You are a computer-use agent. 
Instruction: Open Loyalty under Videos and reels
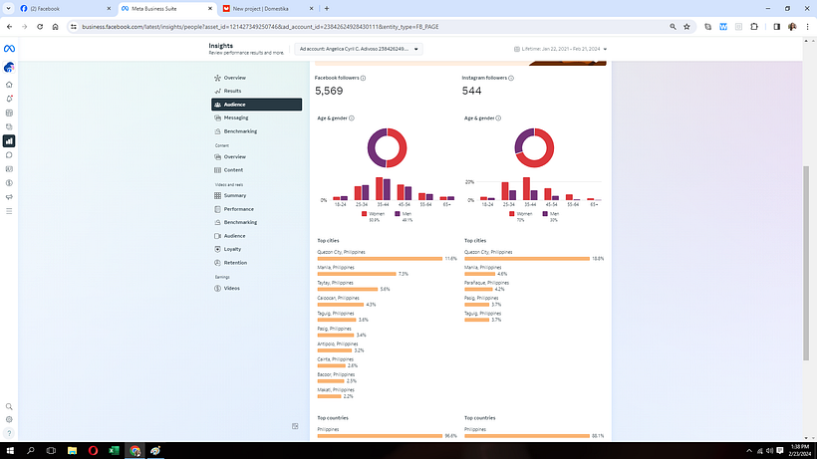256,249
